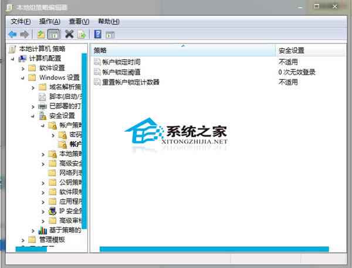Click the Delete X toolbar icon

pyautogui.click(x=69, y=34)
